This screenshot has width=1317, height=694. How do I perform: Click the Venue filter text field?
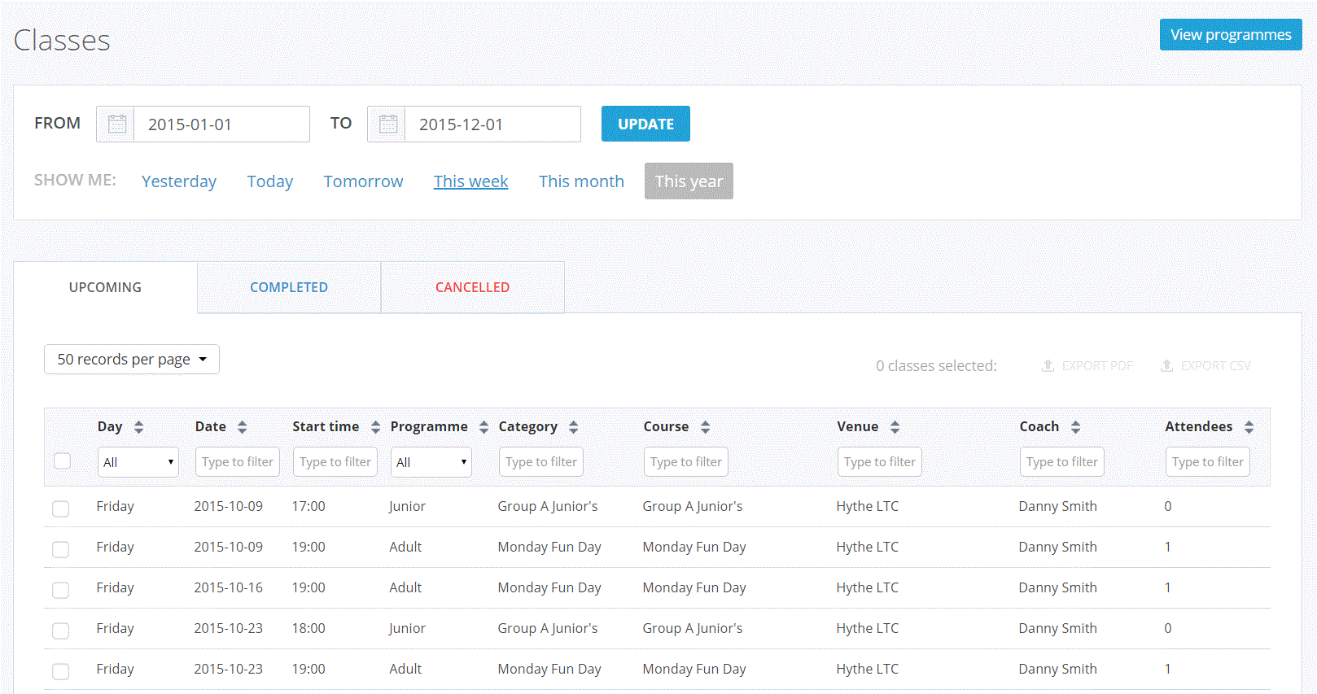coord(879,462)
